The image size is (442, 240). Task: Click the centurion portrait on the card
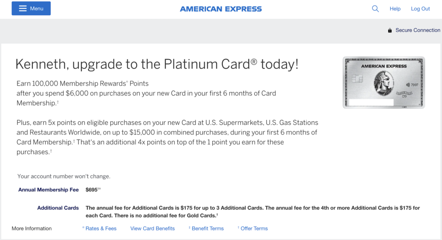pos(384,83)
